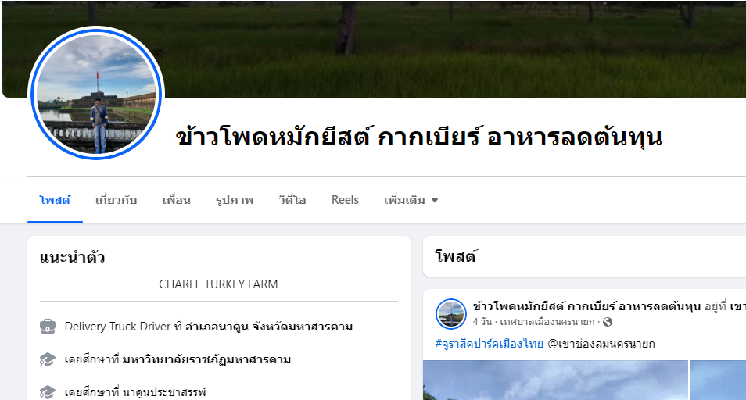The height and width of the screenshot is (400, 746).
Task: Click the graduation cap icon beside นาดูนประชาสรรพ์
Action: click(48, 392)
